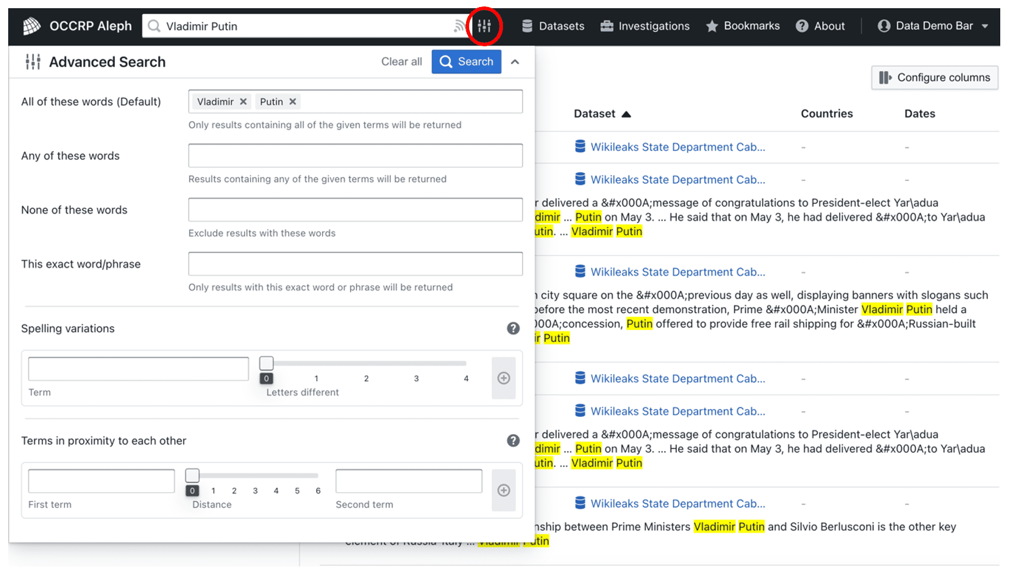Image resolution: width=1019 pixels, height=570 pixels.
Task: Click the database icon beside the first Wikileaks result
Action: 580,147
